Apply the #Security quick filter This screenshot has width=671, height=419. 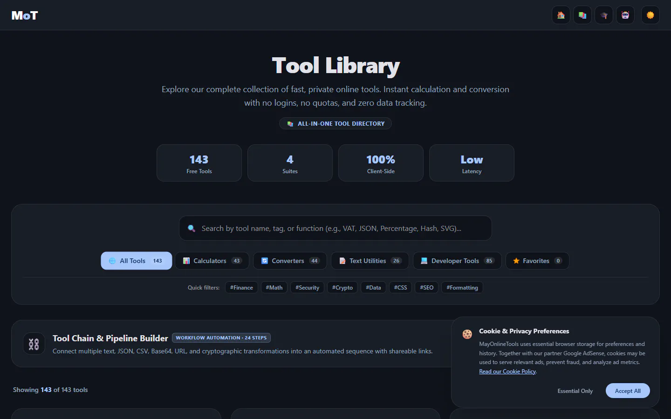(x=307, y=288)
